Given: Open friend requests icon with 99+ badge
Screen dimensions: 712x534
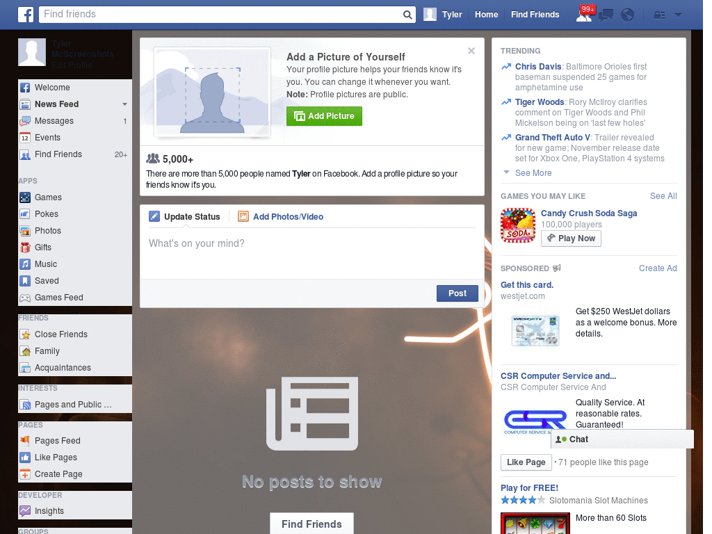Looking at the screenshot, I should pos(584,15).
